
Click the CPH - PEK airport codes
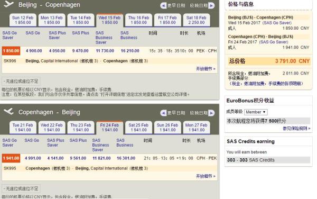point(207,158)
